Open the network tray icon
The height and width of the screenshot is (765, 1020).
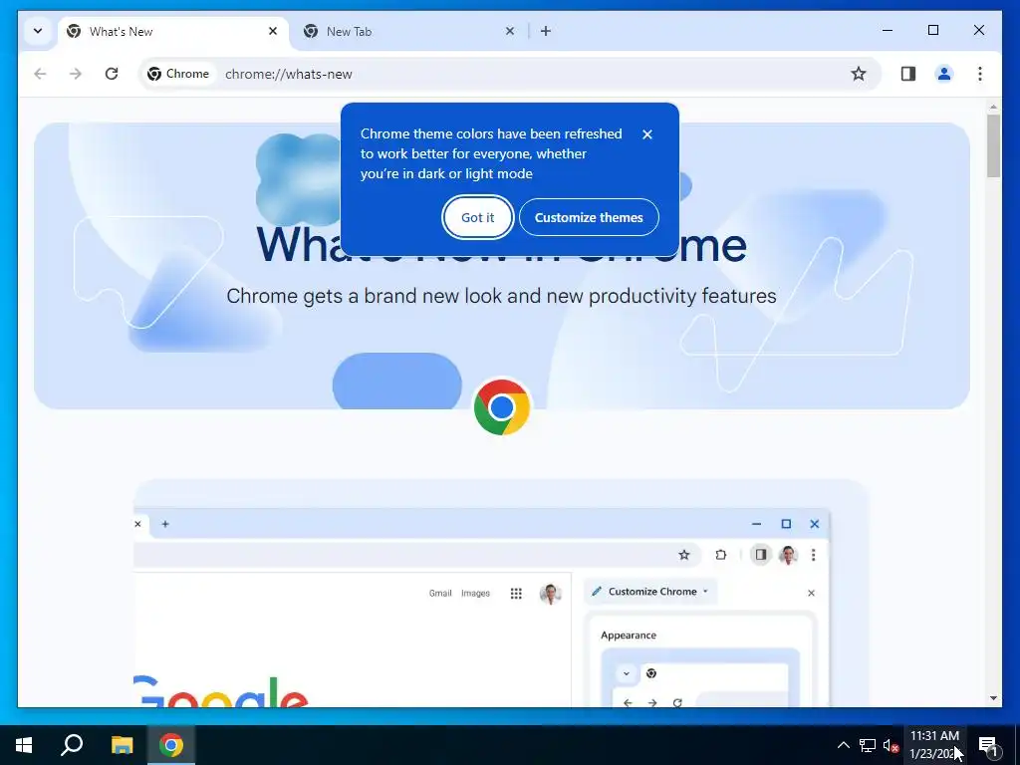coord(868,745)
